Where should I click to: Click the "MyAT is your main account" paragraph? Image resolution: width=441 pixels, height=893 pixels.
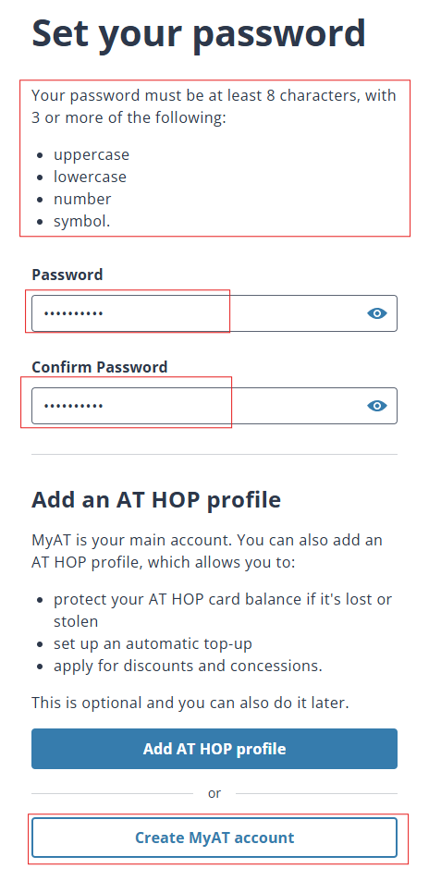207,551
